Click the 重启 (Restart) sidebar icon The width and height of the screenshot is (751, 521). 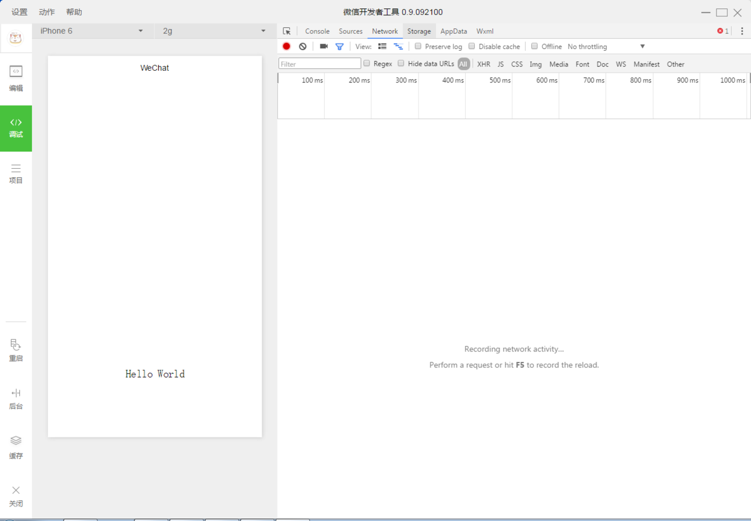coord(16,350)
